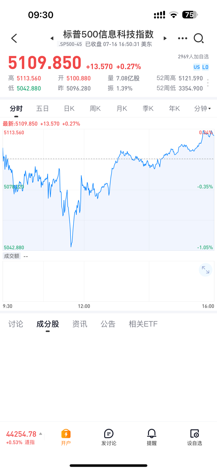Tap the 成交额 indicator label
Viewport: 217px width, 471px height.
12,256
